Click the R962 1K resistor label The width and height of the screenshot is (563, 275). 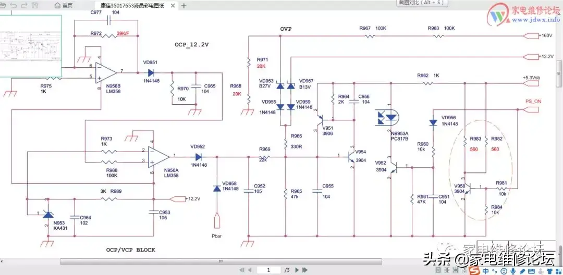(x=428, y=76)
